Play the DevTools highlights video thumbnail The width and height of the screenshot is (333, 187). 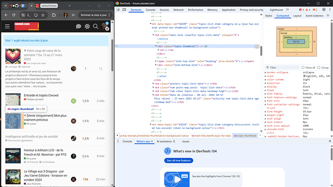click(177, 179)
